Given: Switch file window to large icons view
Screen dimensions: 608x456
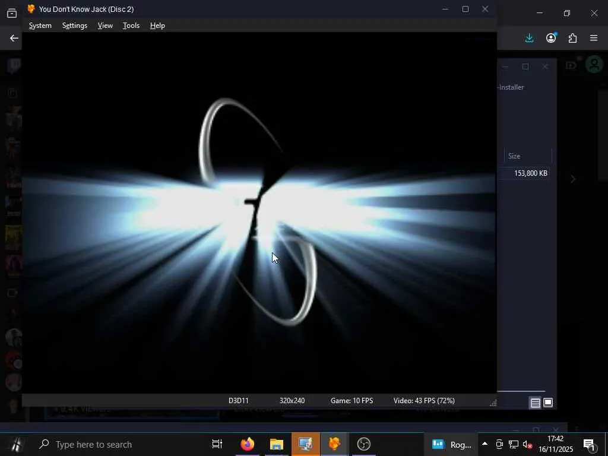Looking at the screenshot, I should pos(548,403).
